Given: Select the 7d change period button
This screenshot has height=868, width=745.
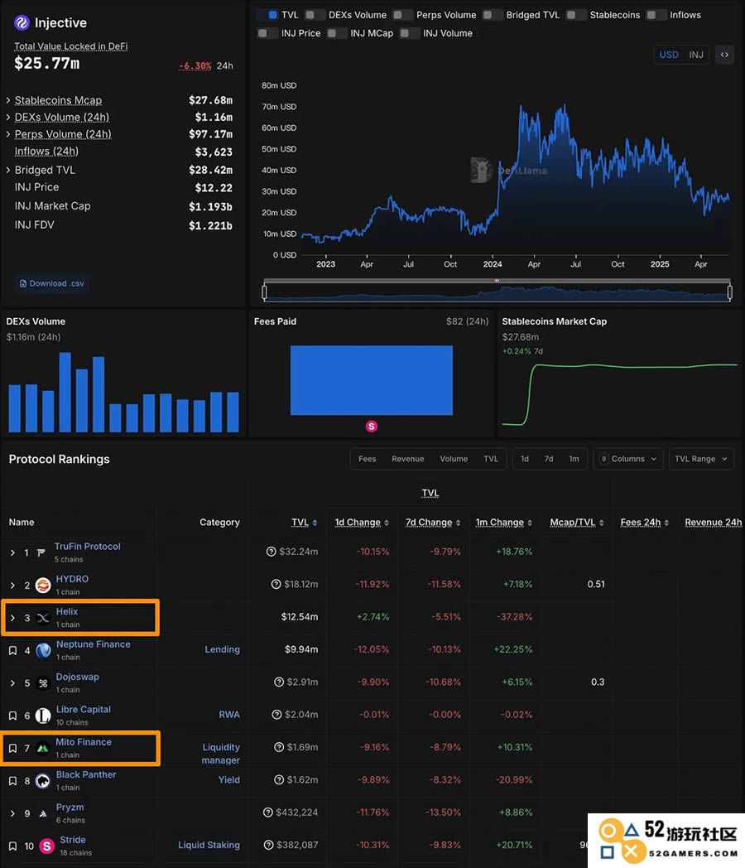Looking at the screenshot, I should coord(549,459).
